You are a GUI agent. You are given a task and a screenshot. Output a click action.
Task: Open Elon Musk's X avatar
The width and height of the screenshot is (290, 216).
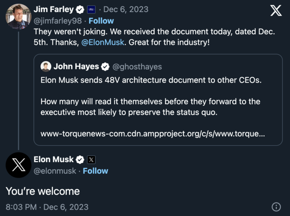pyautogui.click(x=19, y=165)
